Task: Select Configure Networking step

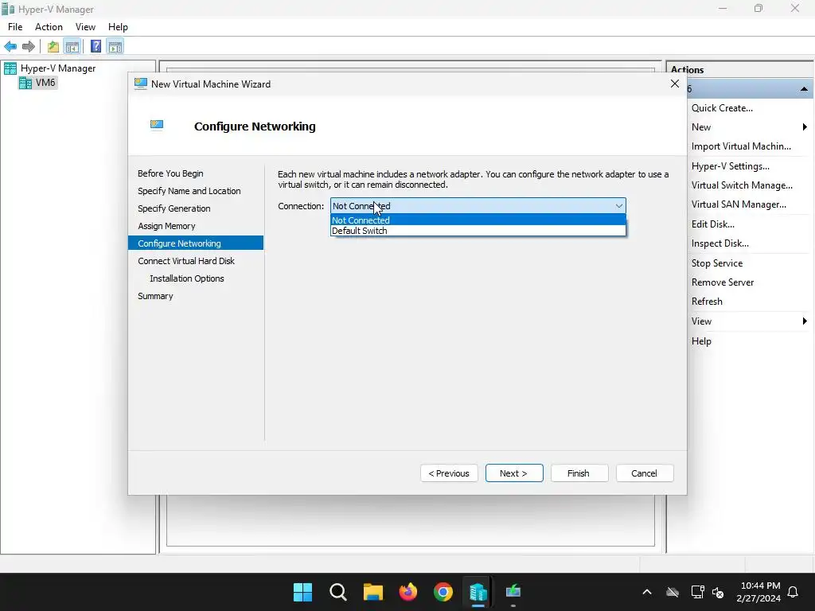Action: click(196, 243)
